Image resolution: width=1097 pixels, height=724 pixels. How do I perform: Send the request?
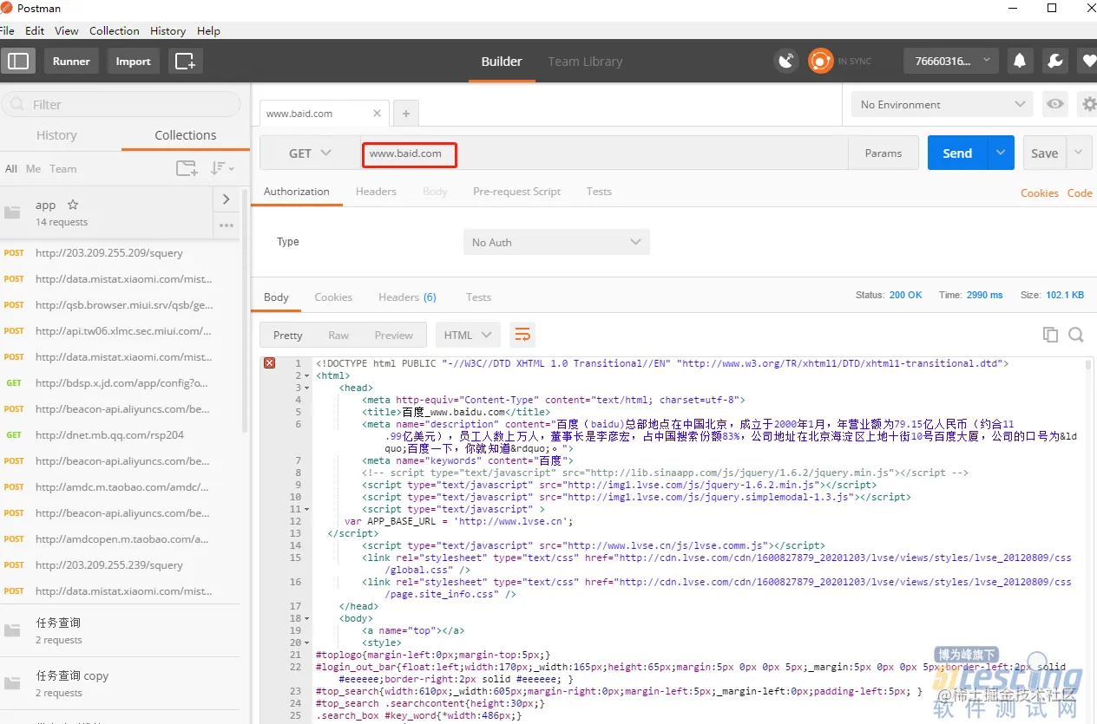(x=957, y=153)
